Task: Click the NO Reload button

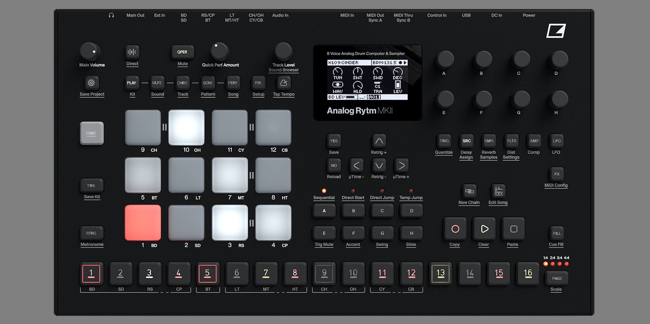Action: [334, 165]
